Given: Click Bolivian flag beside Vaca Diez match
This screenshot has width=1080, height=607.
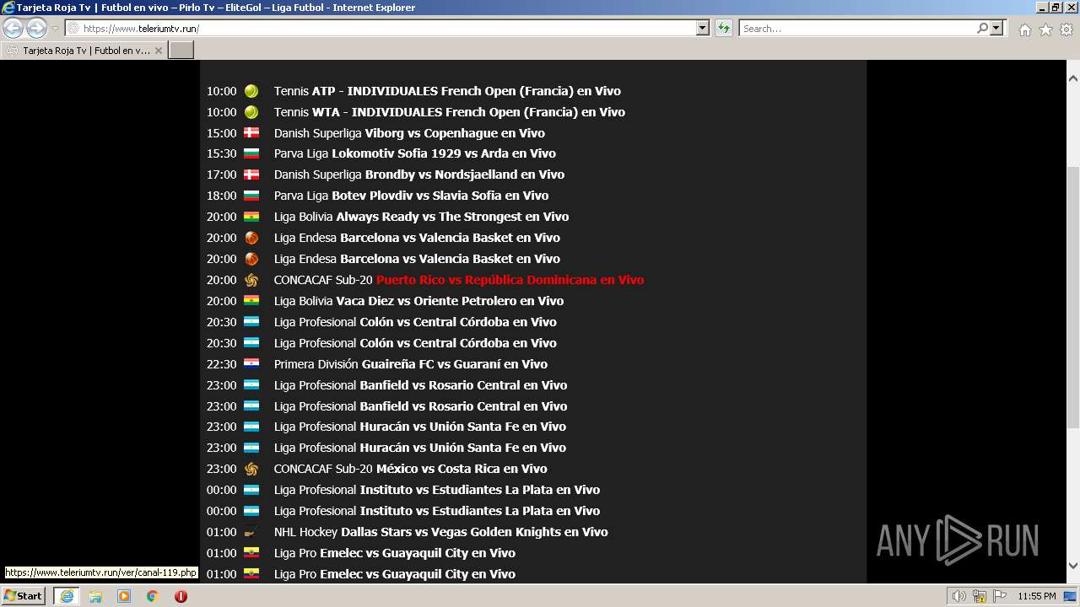Looking at the screenshot, I should [x=251, y=301].
